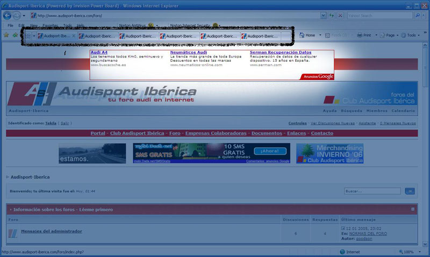Open the address bar history dropdown

click(323, 16)
